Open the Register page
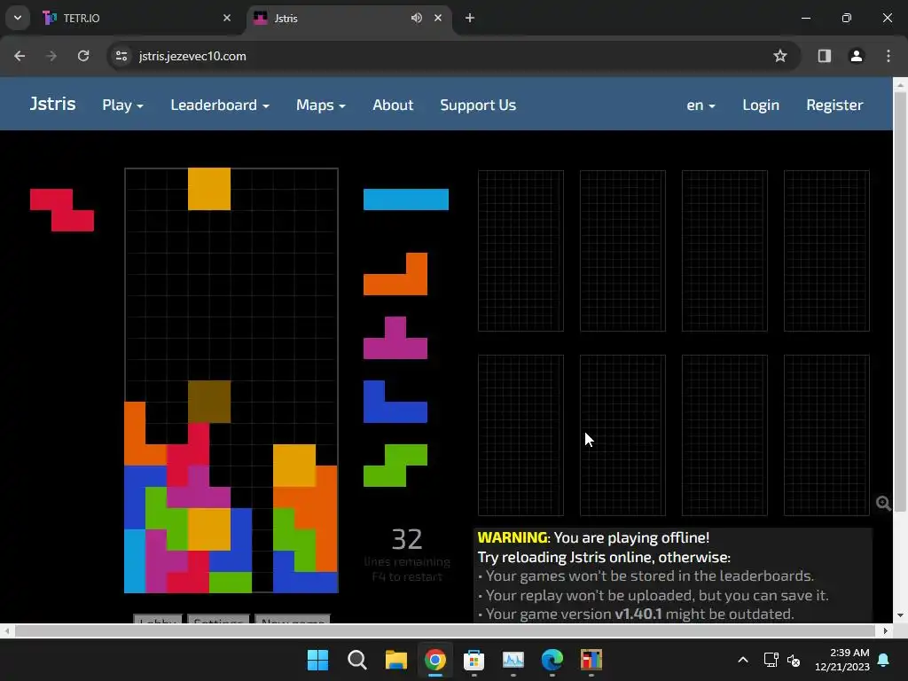This screenshot has width=908, height=681. [834, 105]
